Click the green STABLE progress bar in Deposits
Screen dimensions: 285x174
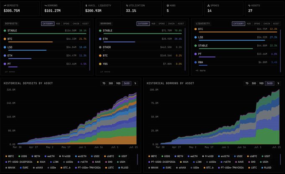point(47,33)
